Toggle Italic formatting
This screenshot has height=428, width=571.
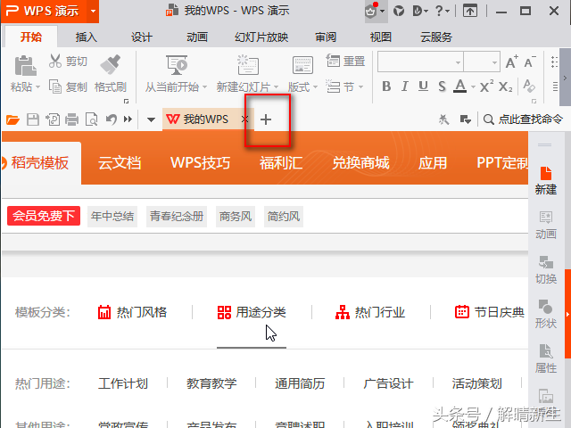404,86
